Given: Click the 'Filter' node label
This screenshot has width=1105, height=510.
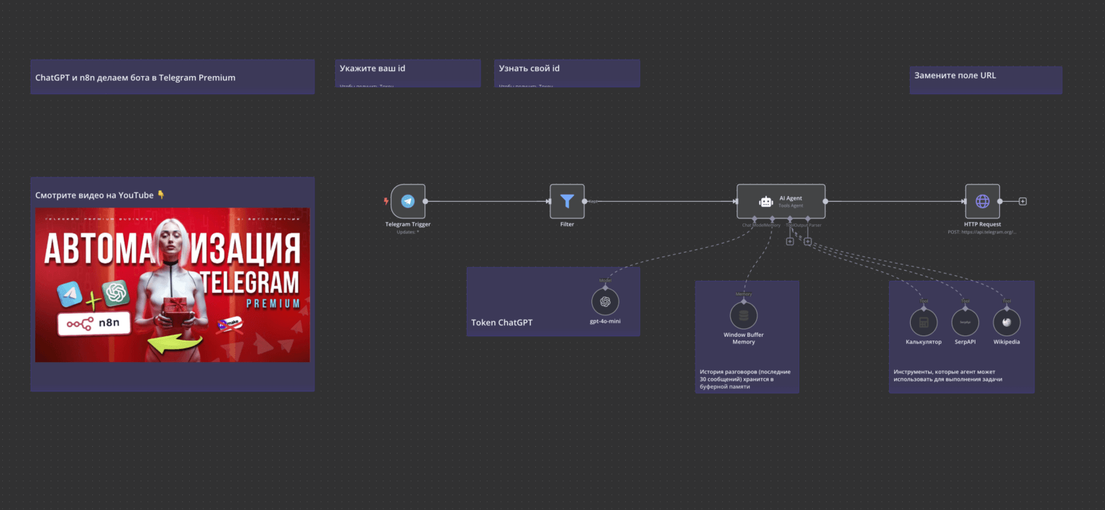Looking at the screenshot, I should coord(567,225).
